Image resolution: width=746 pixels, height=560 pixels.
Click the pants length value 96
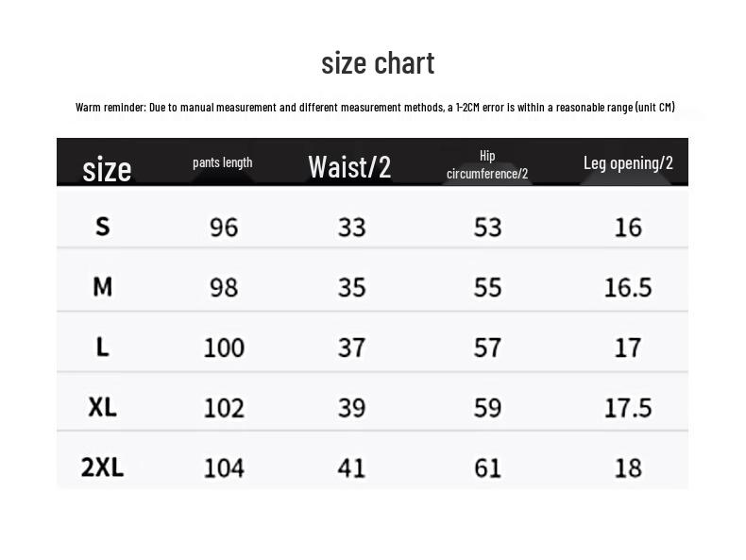tap(224, 227)
